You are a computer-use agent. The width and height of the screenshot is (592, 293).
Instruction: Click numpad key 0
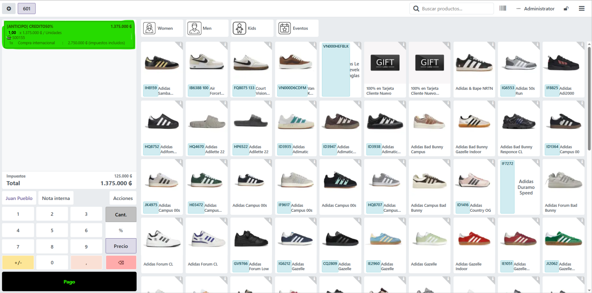[52, 263]
